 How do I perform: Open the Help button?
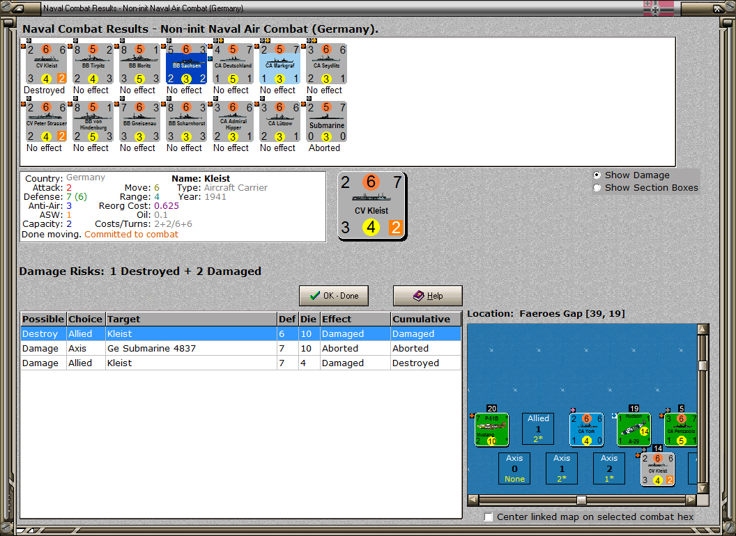(x=428, y=296)
